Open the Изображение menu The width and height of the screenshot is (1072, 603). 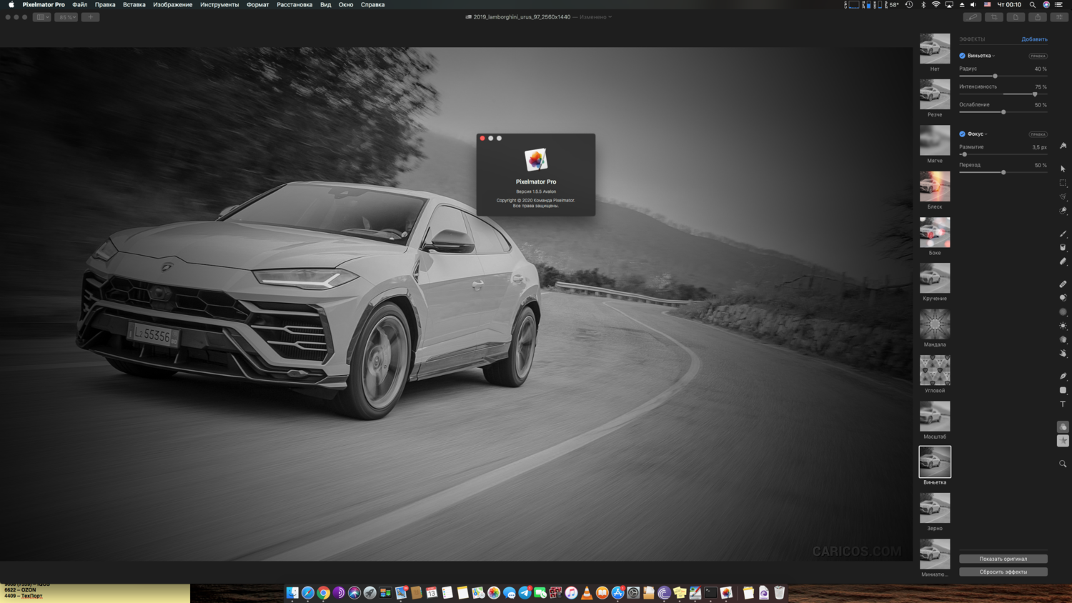tap(173, 4)
